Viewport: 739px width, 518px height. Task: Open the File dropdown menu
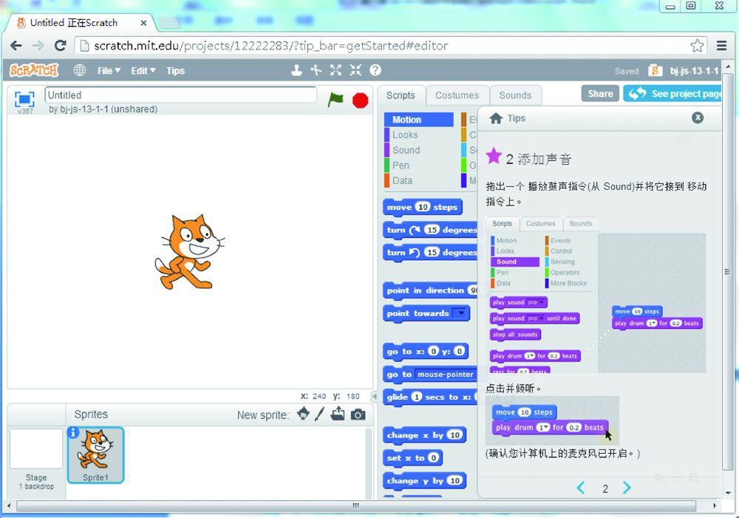click(x=108, y=71)
